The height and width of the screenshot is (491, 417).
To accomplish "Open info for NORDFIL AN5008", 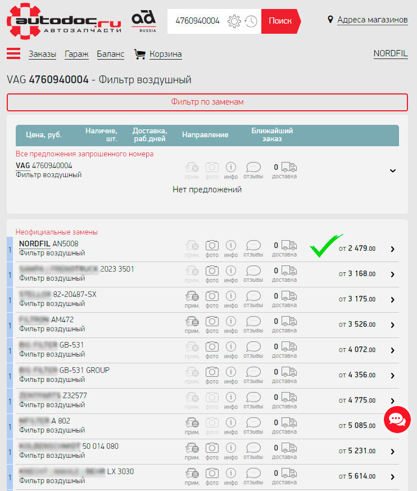I will click(231, 249).
